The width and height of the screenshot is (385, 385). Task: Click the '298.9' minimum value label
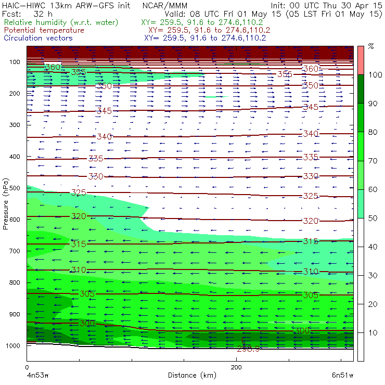point(248,349)
